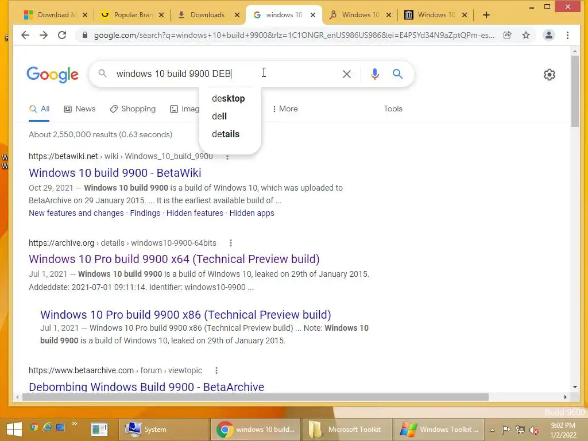
Task: Choose the 'desktop' autocomplete suggestion
Action: pos(230,99)
